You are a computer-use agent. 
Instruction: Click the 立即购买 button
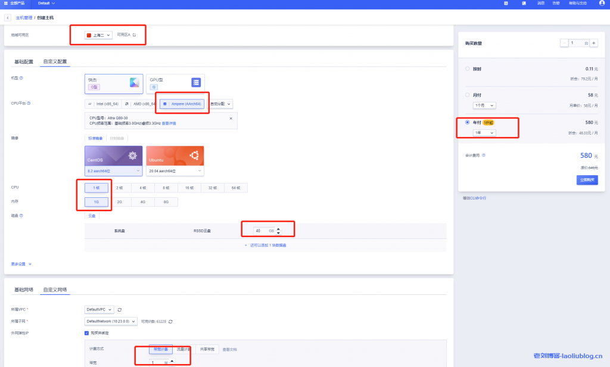[587, 179]
